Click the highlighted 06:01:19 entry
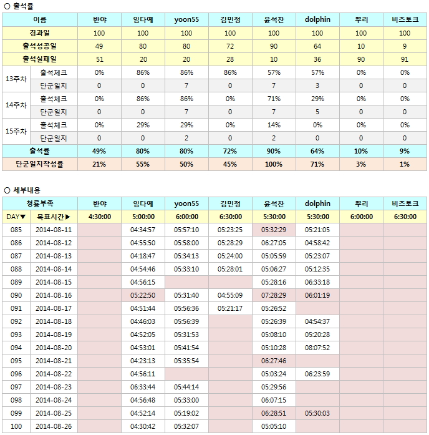 point(317,295)
